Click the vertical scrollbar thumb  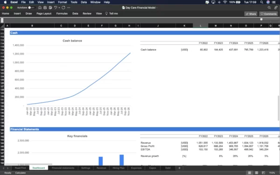click(x=279, y=108)
